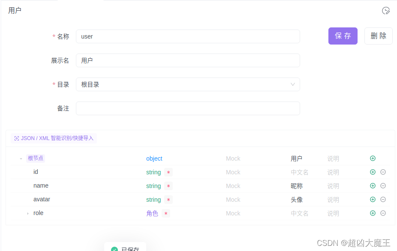Click the 用户 page title at top left

pyautogui.click(x=15, y=10)
